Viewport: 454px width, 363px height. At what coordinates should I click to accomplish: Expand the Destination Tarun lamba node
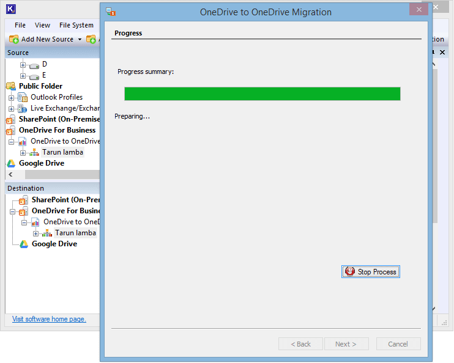pyautogui.click(x=36, y=233)
